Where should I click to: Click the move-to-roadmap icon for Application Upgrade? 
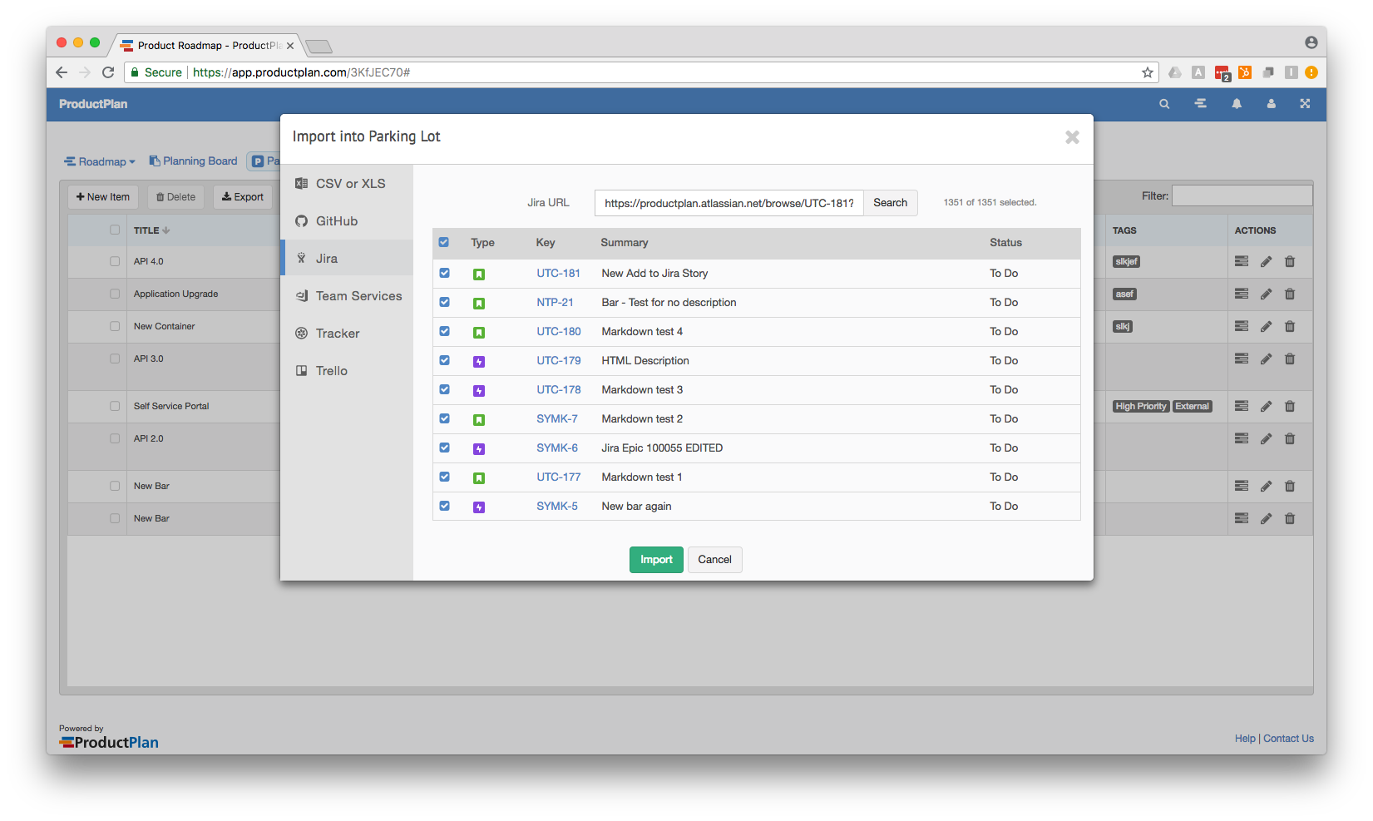click(1242, 294)
